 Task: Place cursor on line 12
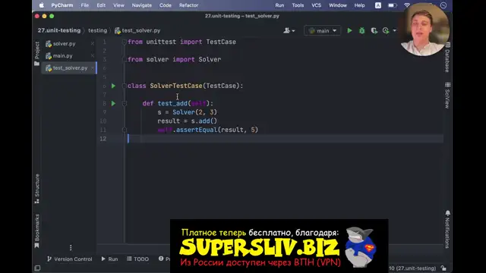(x=286, y=139)
